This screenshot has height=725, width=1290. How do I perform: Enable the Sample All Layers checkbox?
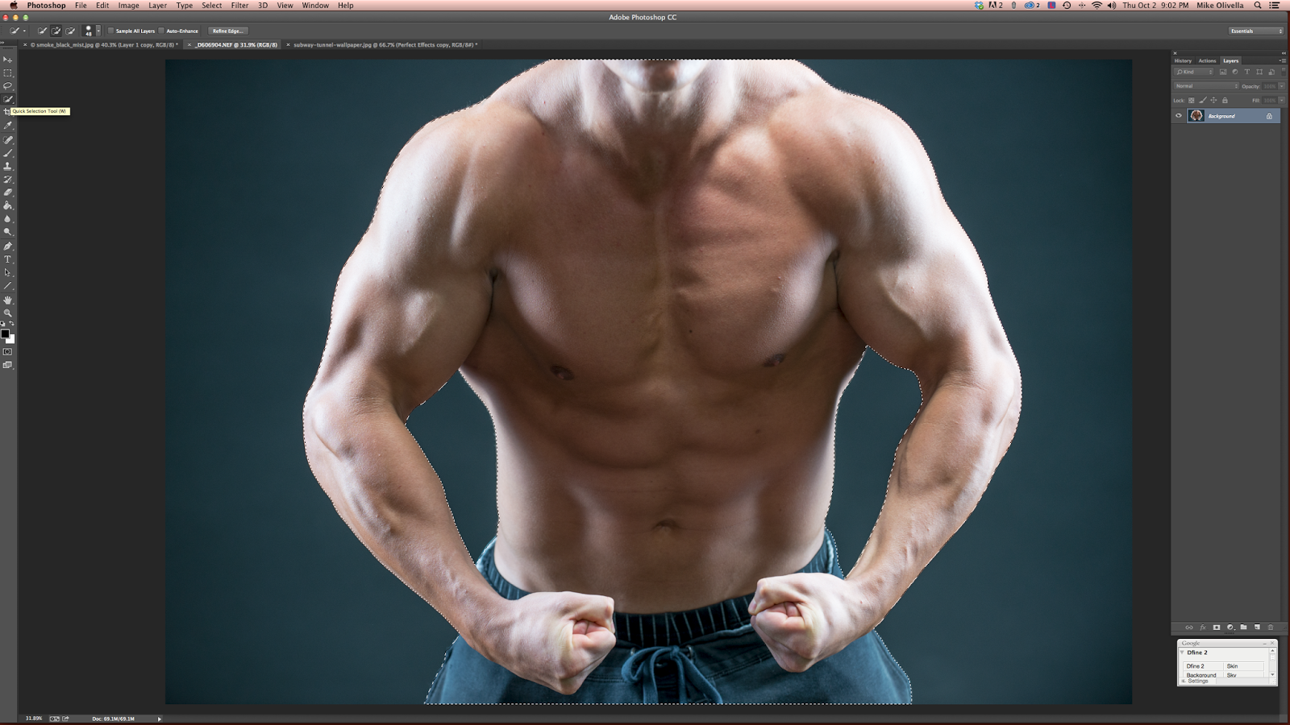click(x=111, y=31)
